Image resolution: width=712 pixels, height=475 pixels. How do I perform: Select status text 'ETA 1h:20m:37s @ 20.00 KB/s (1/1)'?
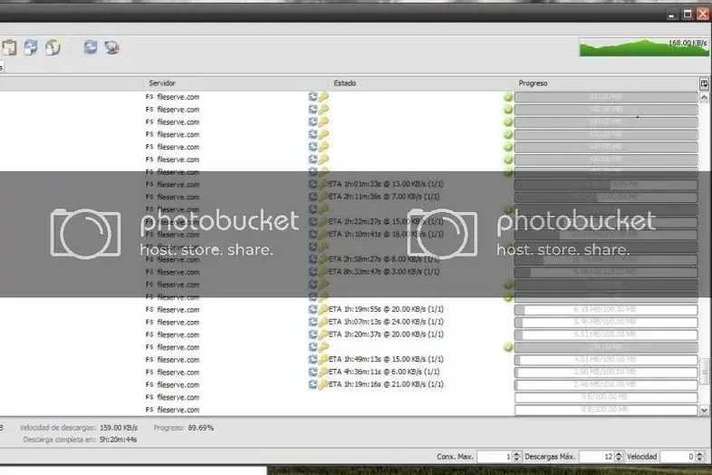[x=386, y=334]
